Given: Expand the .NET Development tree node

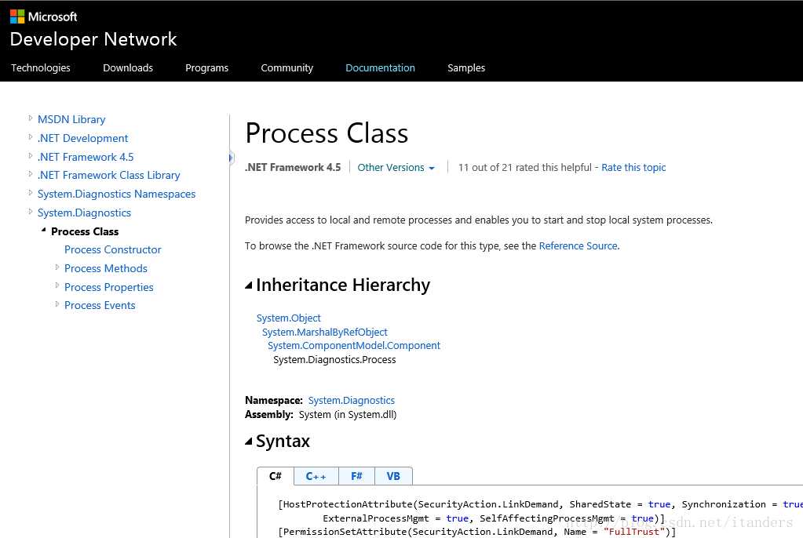Looking at the screenshot, I should (31, 137).
